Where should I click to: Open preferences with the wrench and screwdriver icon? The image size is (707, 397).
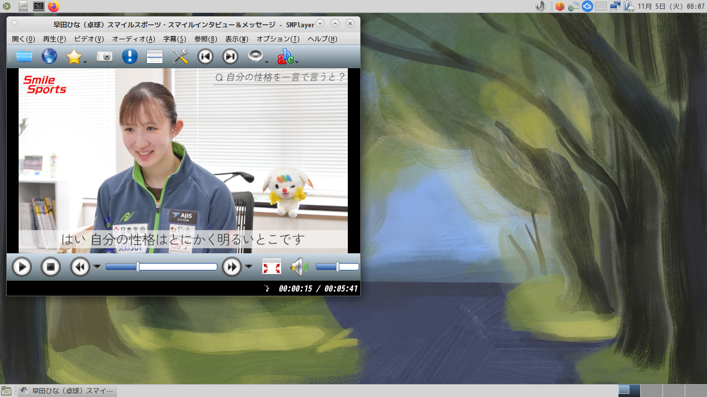(x=180, y=56)
